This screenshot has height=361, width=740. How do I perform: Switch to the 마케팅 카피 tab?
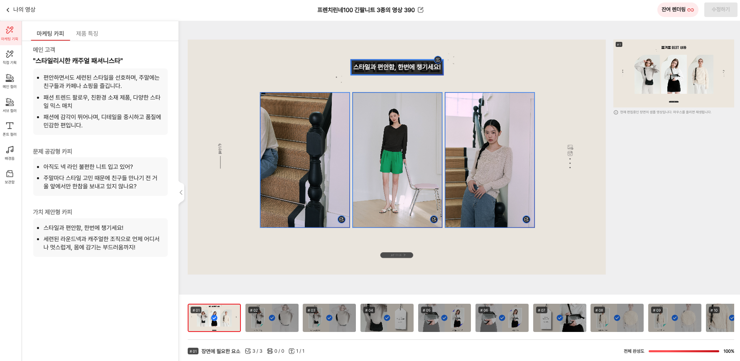[50, 34]
